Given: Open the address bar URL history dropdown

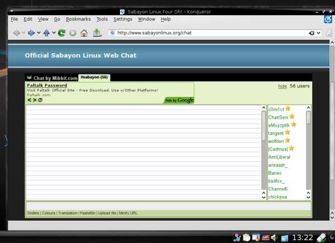Looking at the screenshot, I should (x=319, y=33).
